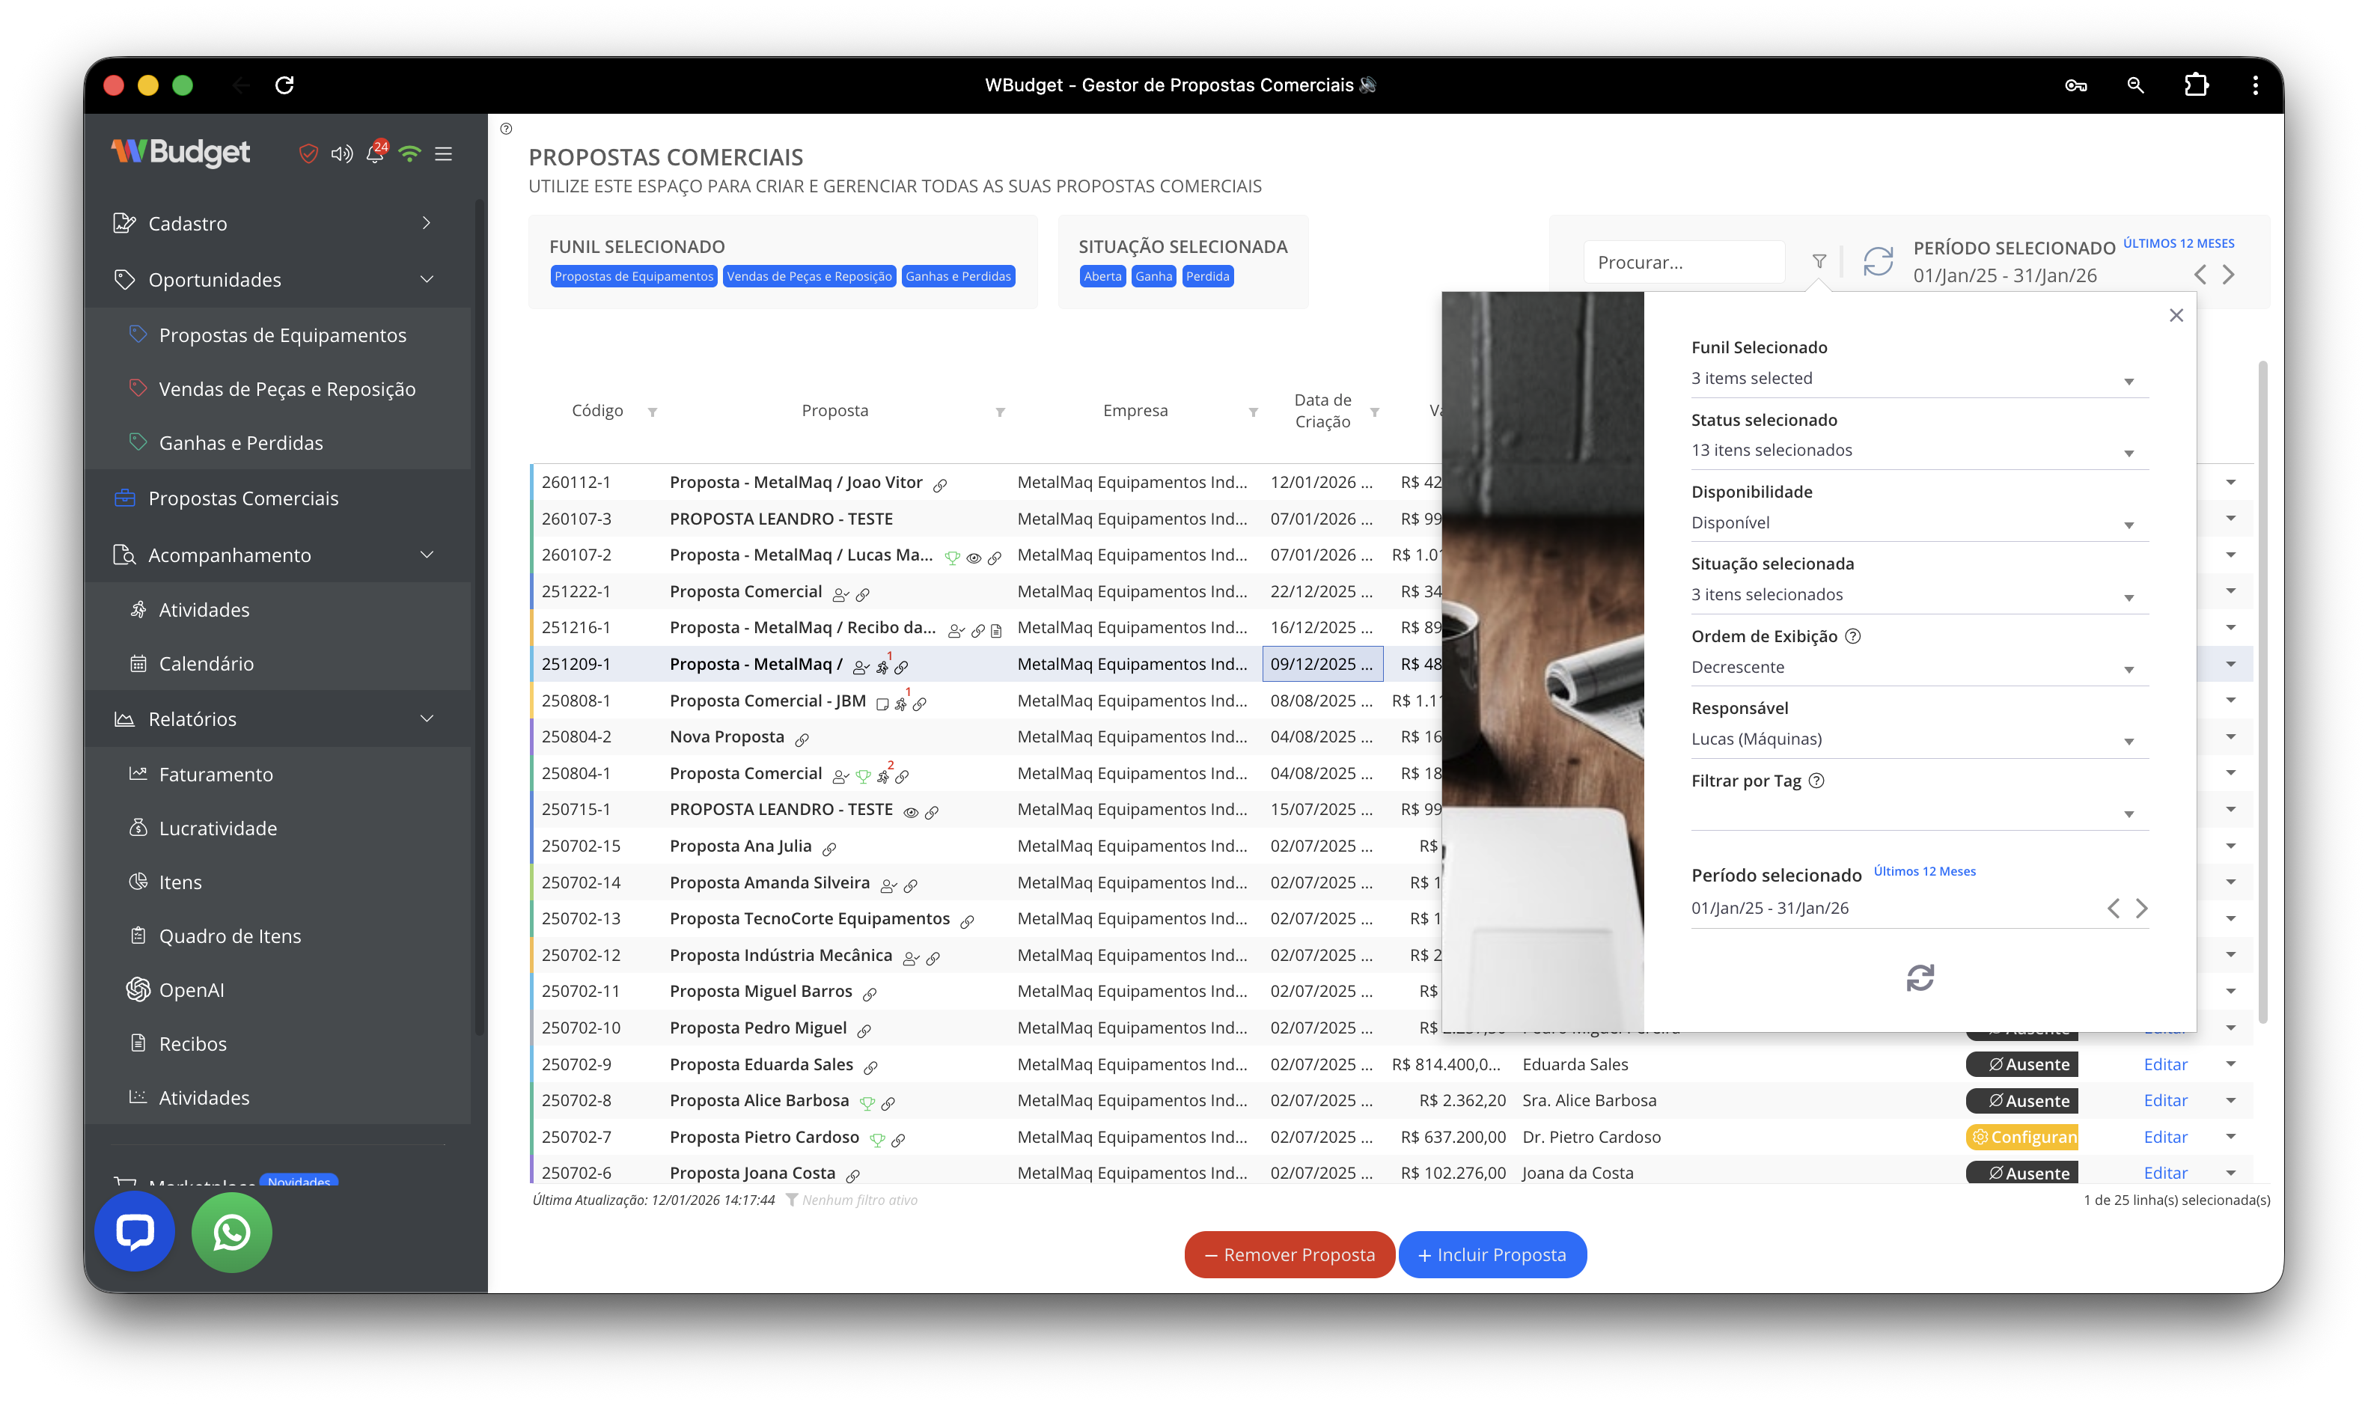
Task: Toggle the Aberta situação tag
Action: [1102, 276]
